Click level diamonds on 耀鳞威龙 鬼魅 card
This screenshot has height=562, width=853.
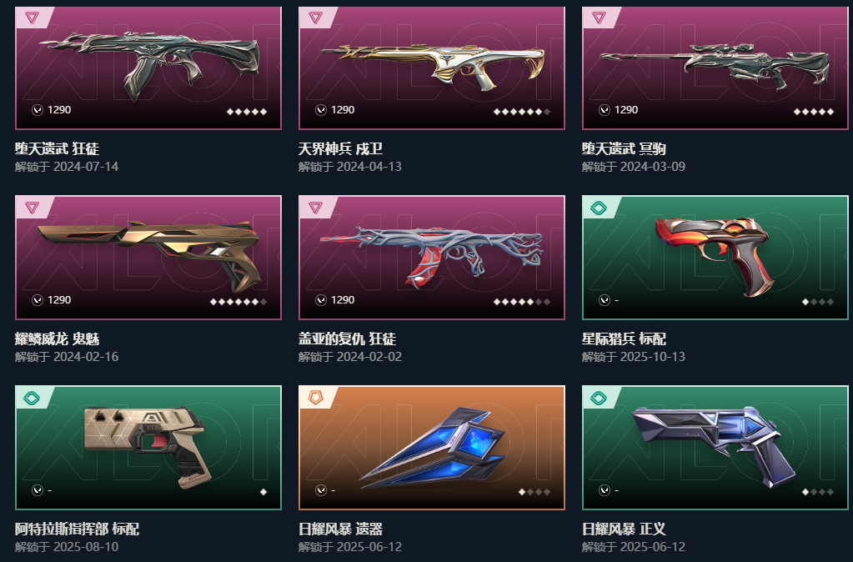tap(238, 301)
